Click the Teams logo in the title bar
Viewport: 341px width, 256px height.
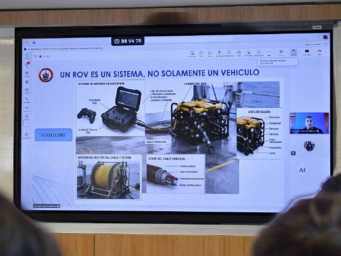click(34, 42)
